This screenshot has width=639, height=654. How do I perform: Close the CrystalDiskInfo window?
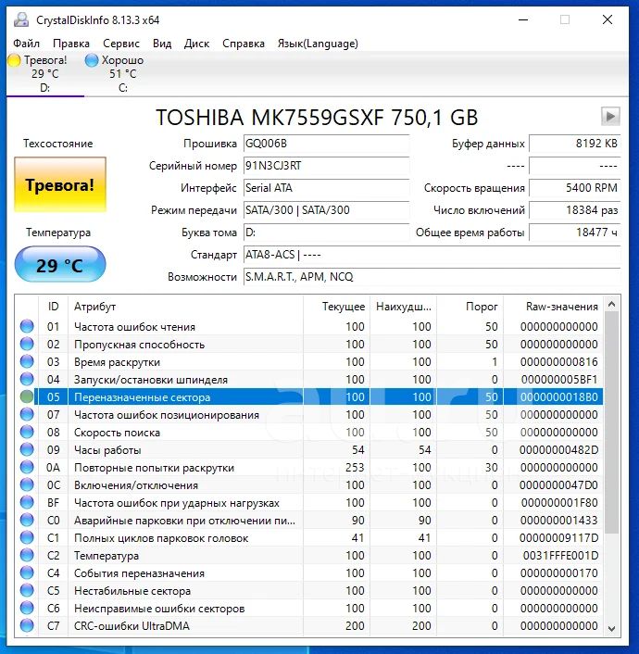pos(608,19)
